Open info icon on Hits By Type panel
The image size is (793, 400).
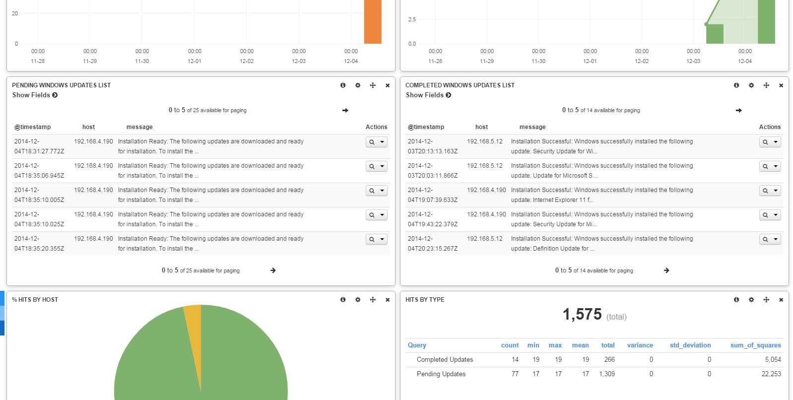point(736,300)
